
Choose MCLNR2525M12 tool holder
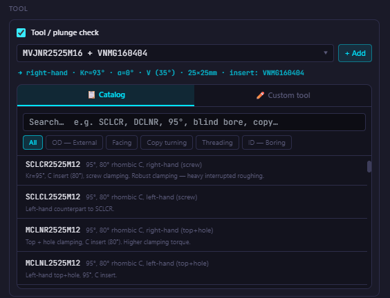[x=192, y=235]
